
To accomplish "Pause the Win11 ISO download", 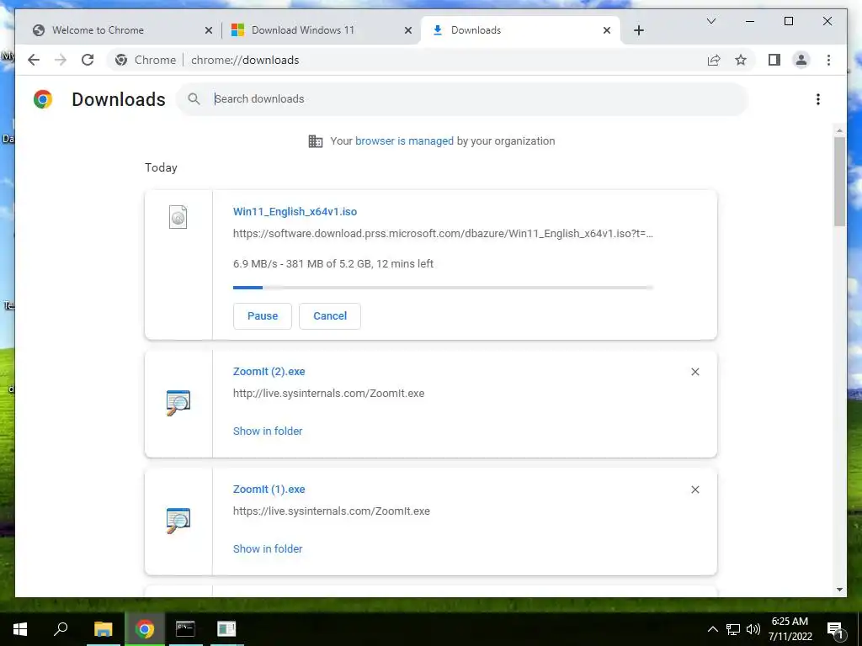I will 263,316.
